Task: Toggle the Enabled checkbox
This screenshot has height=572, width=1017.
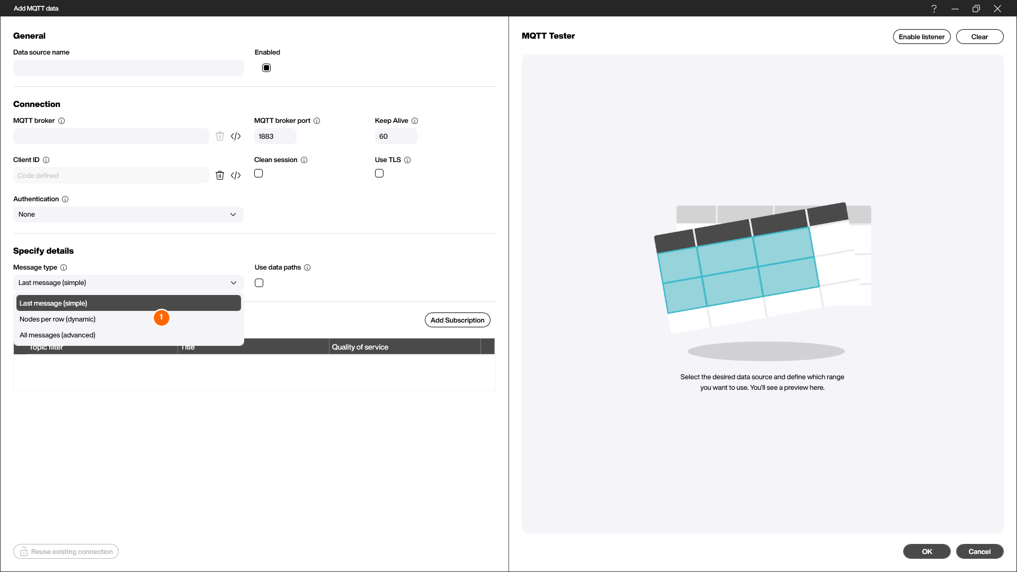Action: pos(266,68)
